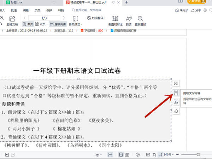Click the zoom out minus button

click(177, 154)
